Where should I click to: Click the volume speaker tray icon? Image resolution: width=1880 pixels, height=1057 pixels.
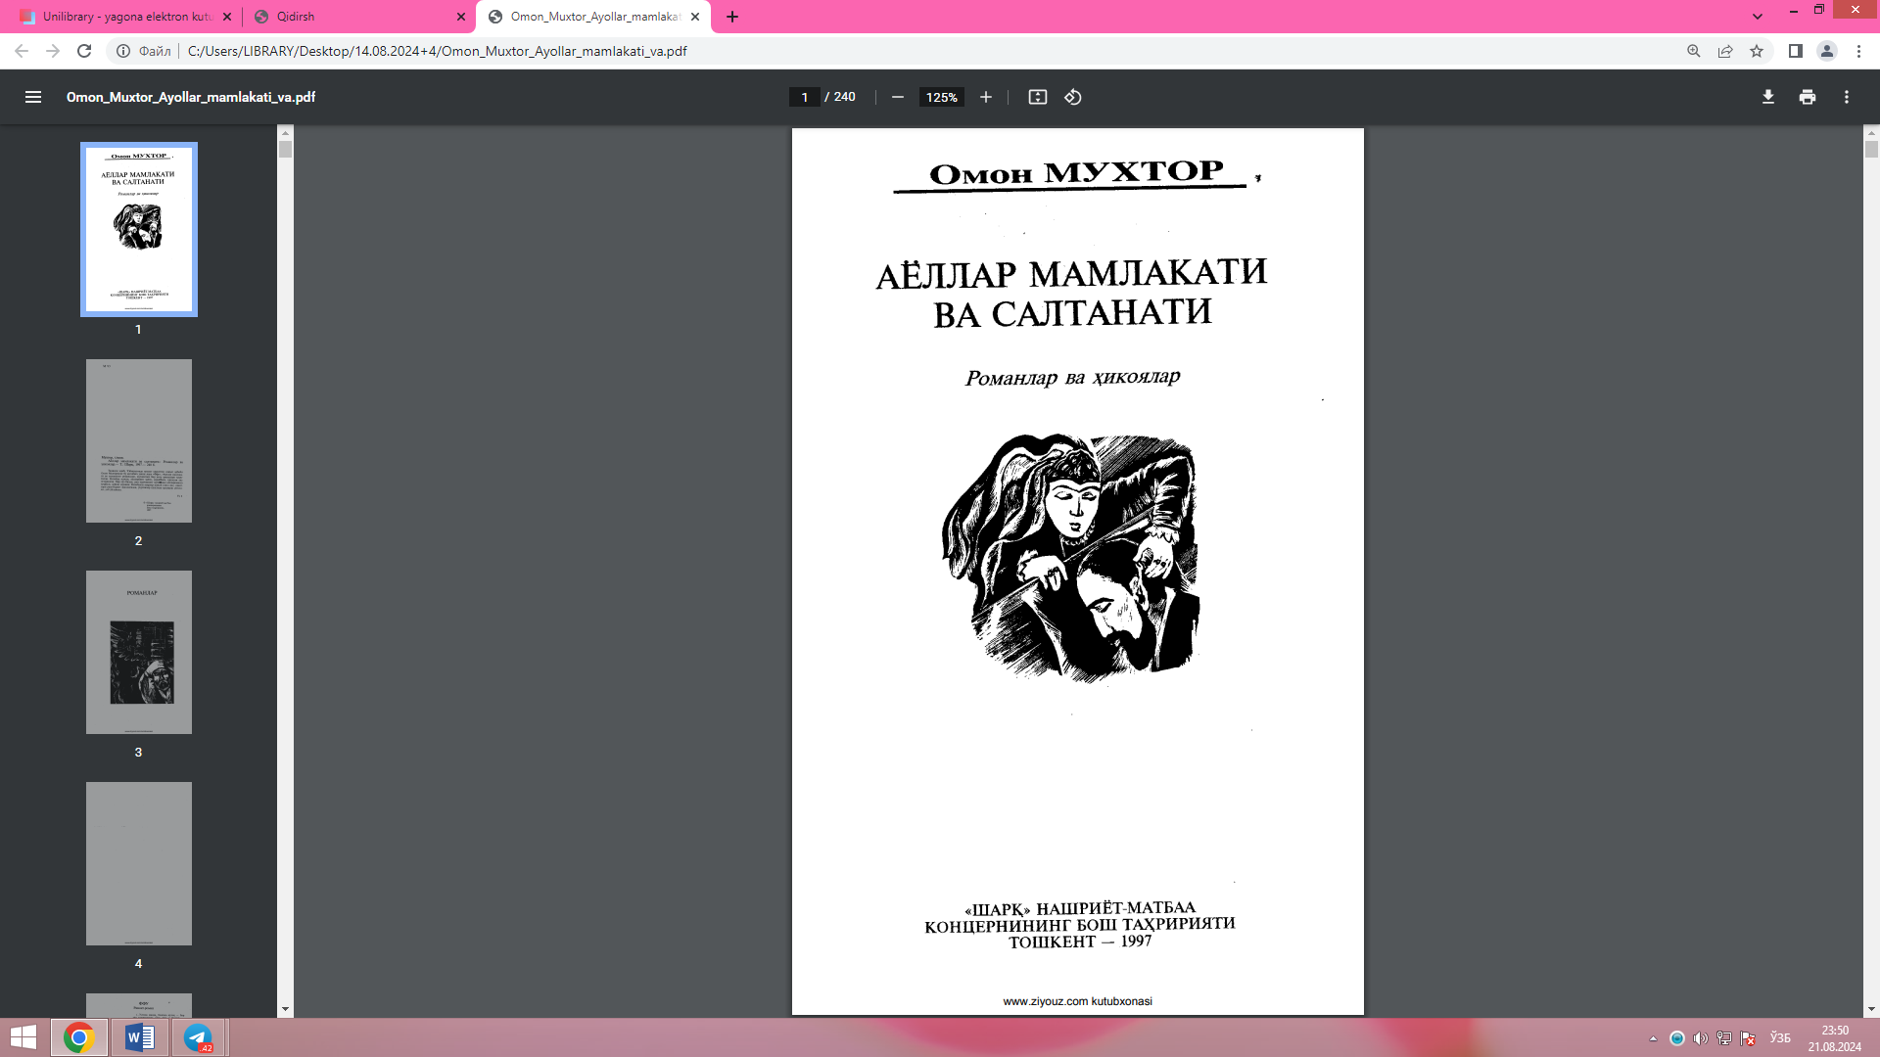pyautogui.click(x=1701, y=1038)
